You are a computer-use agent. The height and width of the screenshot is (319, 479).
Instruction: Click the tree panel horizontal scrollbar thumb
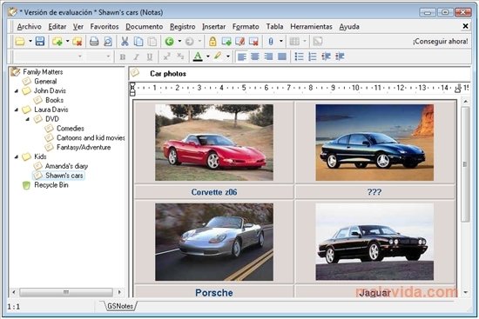[66, 292]
